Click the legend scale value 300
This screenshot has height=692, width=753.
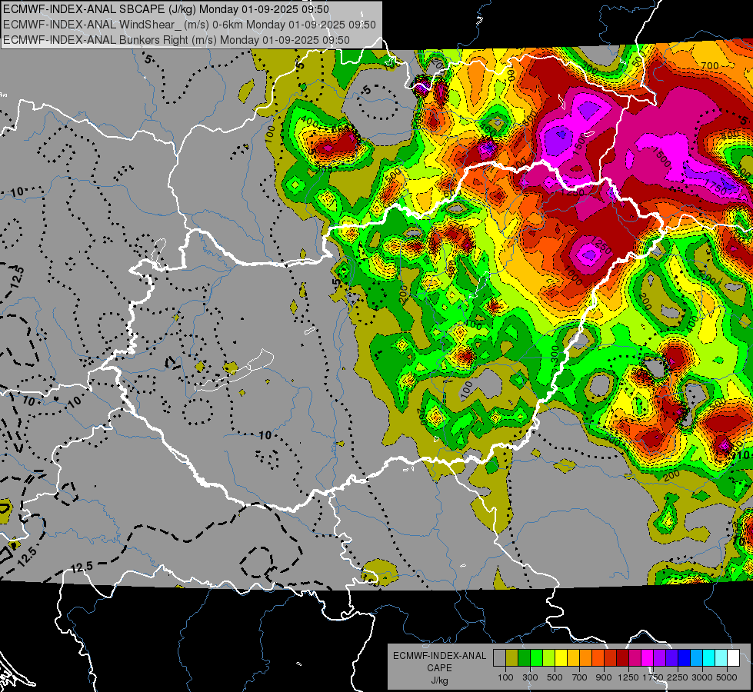[x=530, y=677]
